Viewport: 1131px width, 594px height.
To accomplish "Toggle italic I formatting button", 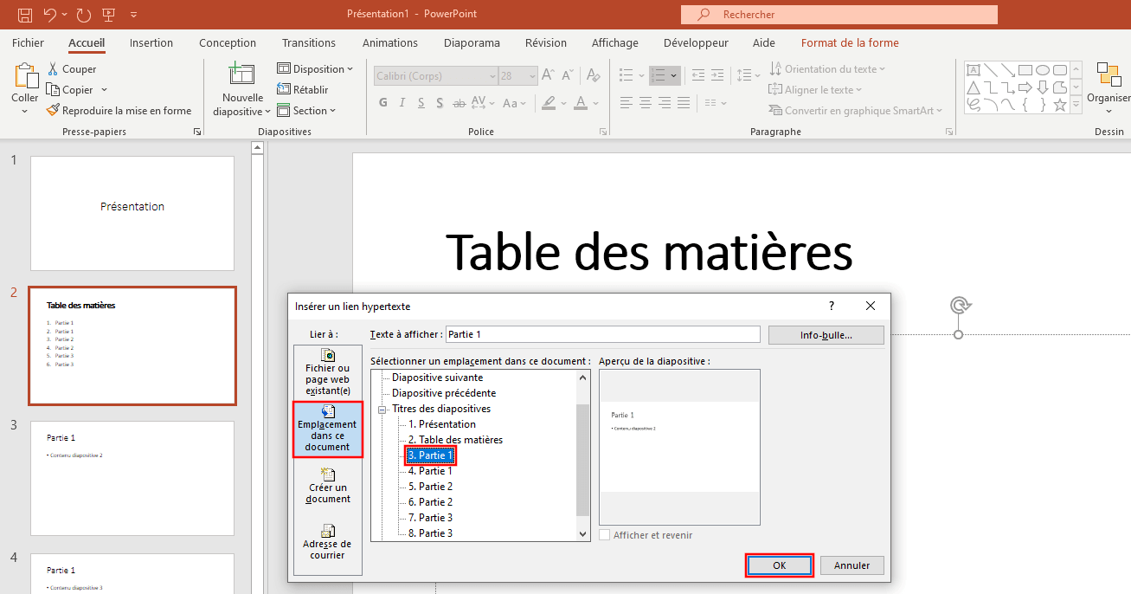I will (x=402, y=103).
